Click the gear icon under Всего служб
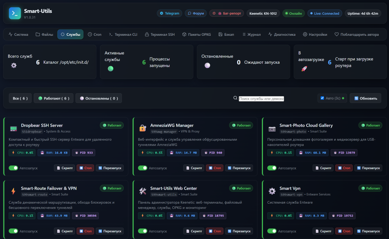This screenshot has height=239, width=389. point(14,65)
